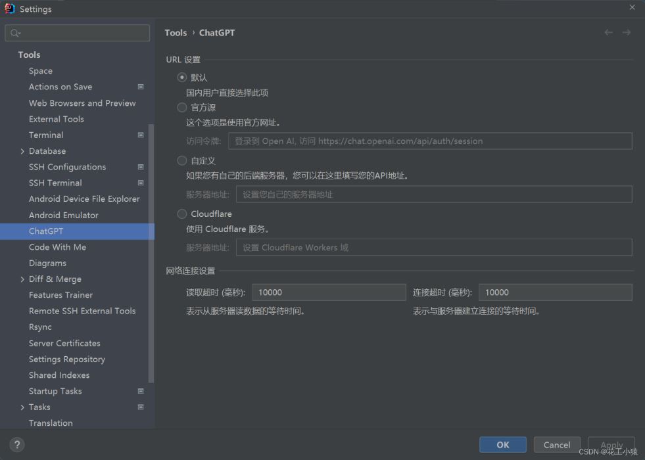This screenshot has height=460, width=645.
Task: Open Android Emulator settings
Action: 63,215
